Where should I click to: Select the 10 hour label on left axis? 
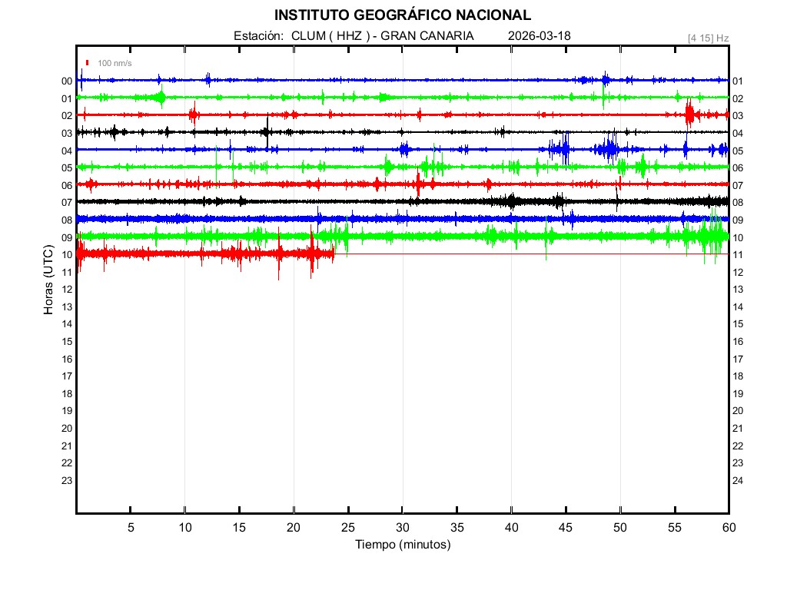click(67, 254)
